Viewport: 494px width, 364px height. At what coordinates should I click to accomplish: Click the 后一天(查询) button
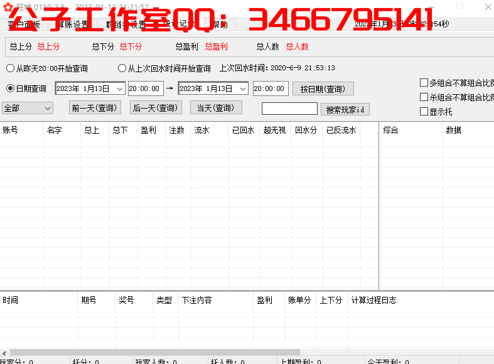[156, 108]
